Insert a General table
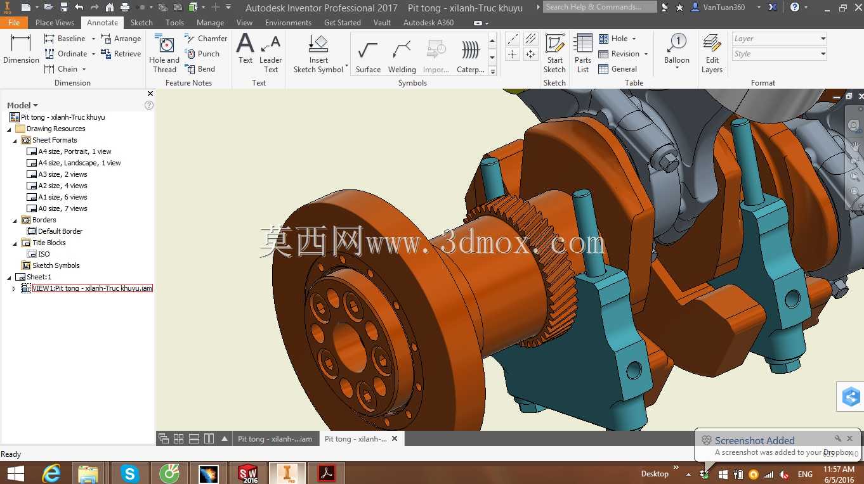This screenshot has height=484, width=864. point(618,69)
